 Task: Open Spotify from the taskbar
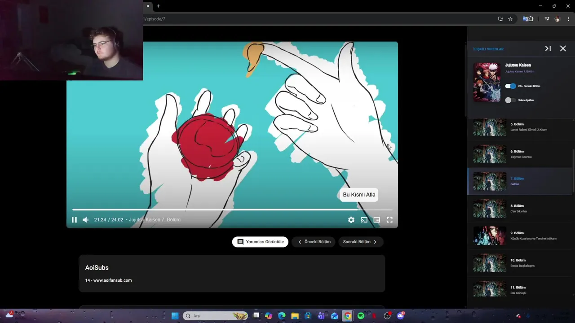point(361,316)
